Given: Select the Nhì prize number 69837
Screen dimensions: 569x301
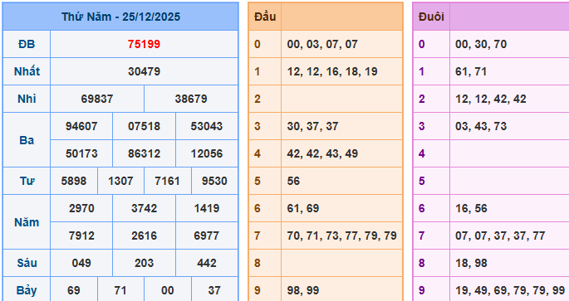Looking at the screenshot, I should point(97,99).
